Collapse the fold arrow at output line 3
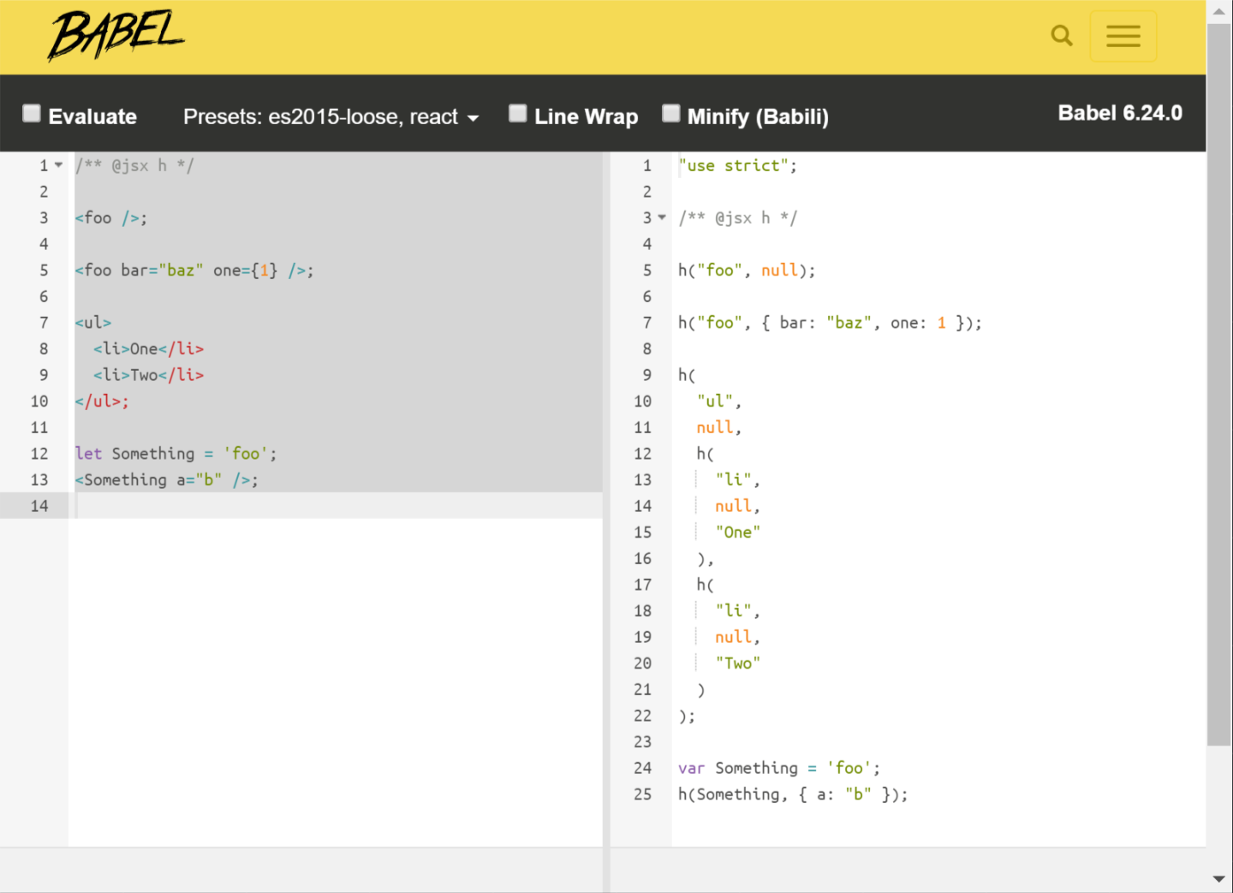This screenshot has height=893, width=1233. [662, 217]
